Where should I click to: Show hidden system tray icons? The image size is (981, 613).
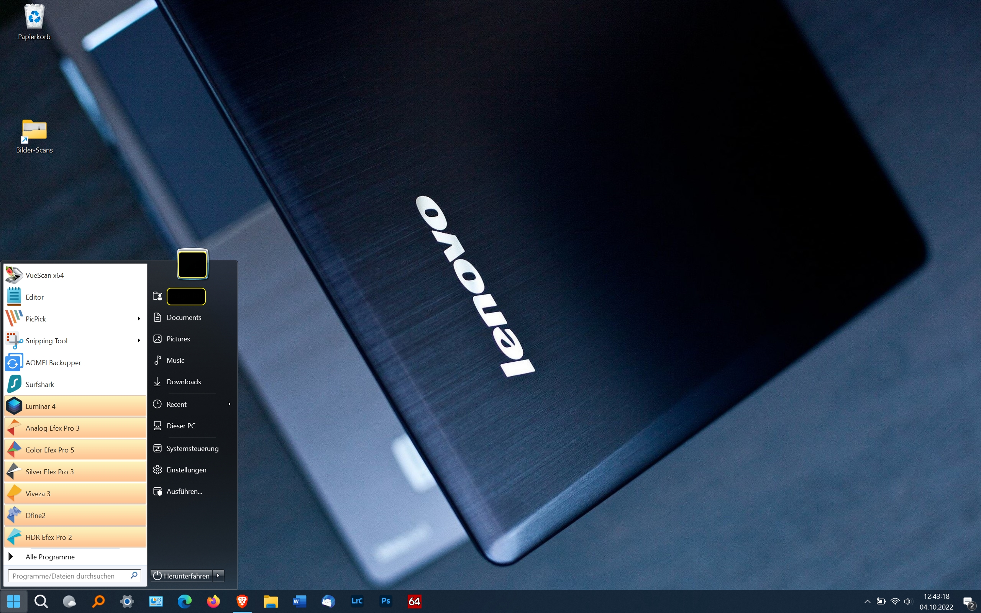click(x=867, y=601)
